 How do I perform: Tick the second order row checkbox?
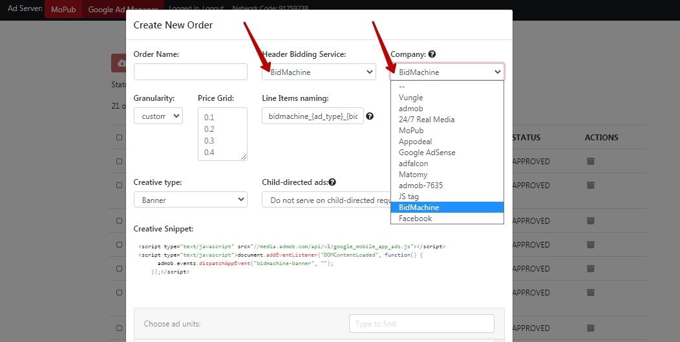point(120,185)
